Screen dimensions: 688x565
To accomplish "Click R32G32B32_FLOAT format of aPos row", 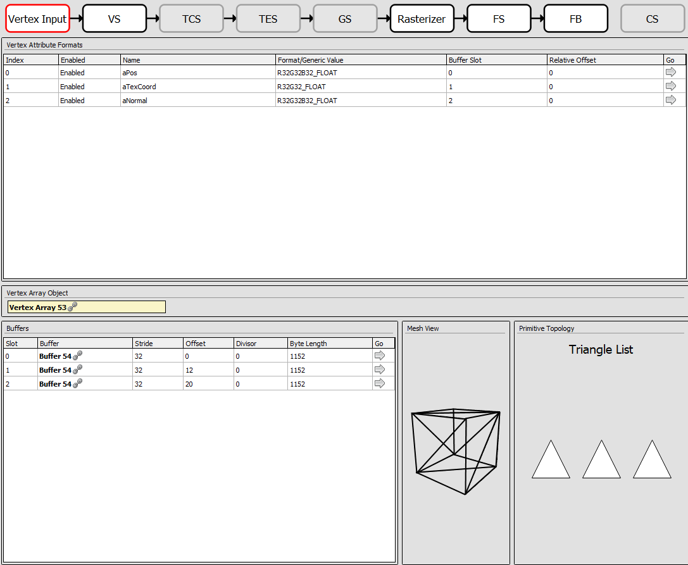I will (361, 73).
